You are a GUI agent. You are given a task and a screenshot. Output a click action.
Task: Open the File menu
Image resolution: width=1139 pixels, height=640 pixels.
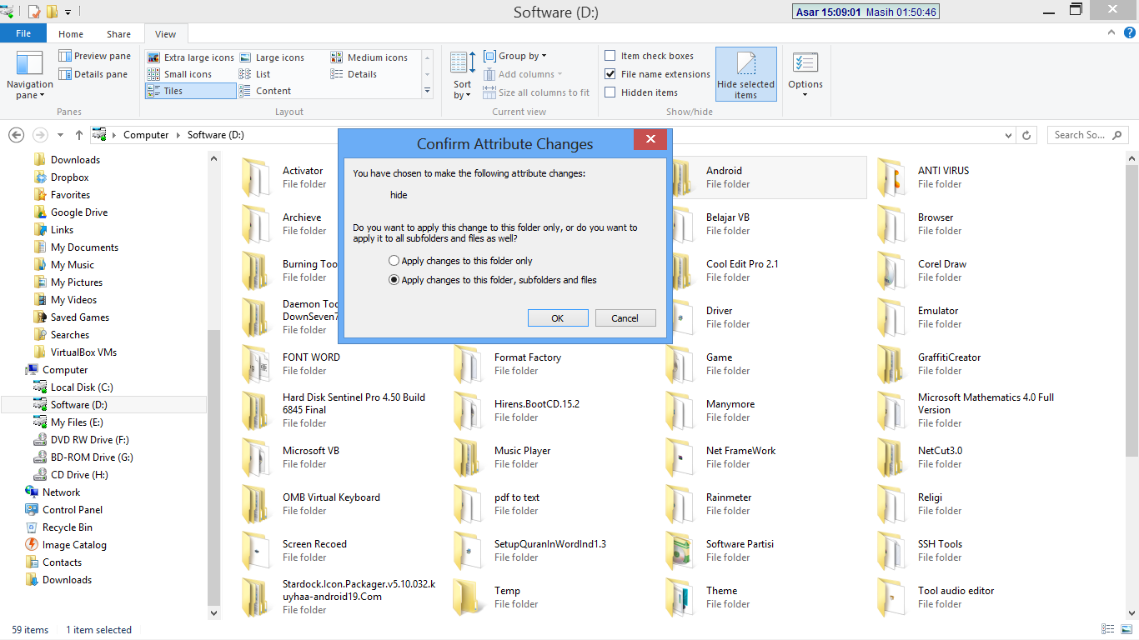[x=23, y=33]
